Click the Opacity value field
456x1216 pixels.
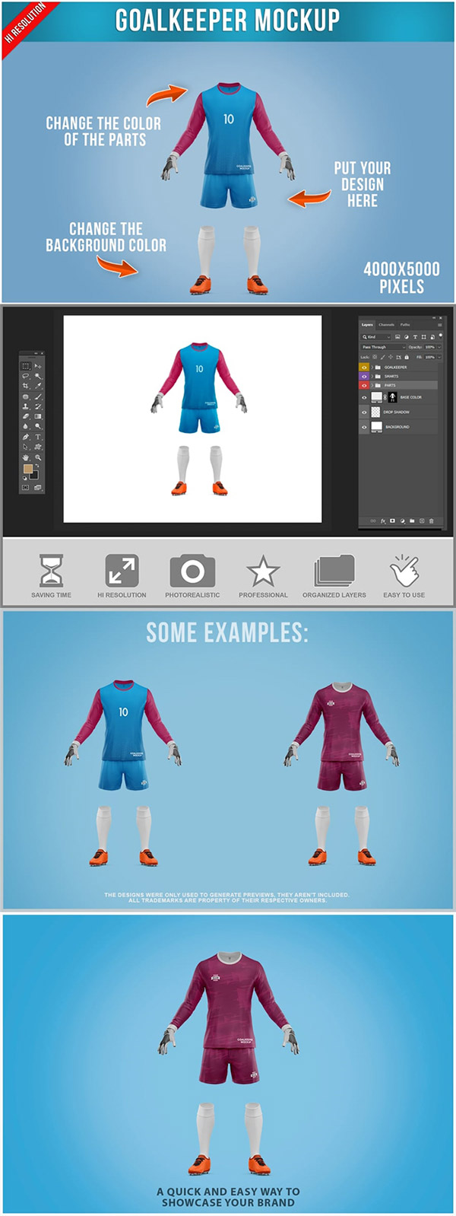coord(429,347)
